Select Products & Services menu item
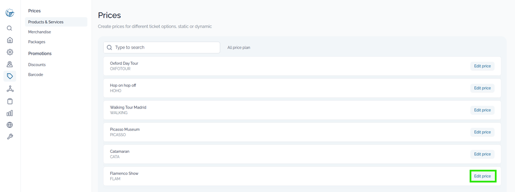515x192 pixels. 56,22
